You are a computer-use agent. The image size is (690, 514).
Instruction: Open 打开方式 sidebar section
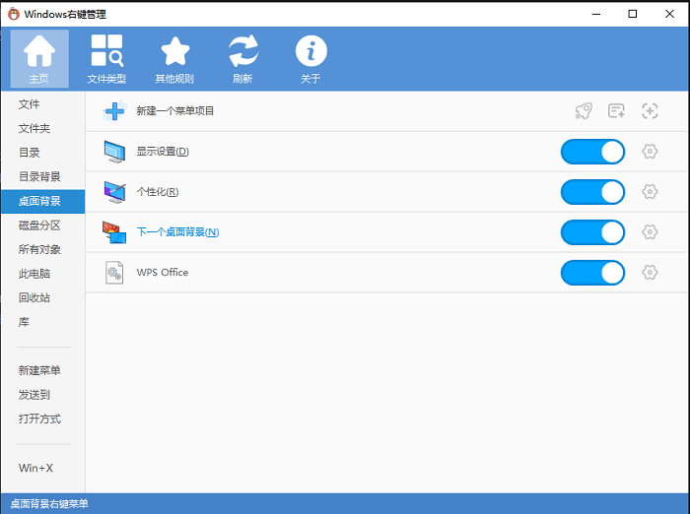coord(42,419)
